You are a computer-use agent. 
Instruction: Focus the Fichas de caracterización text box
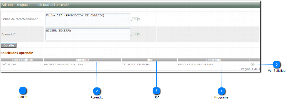88,19
